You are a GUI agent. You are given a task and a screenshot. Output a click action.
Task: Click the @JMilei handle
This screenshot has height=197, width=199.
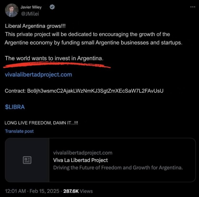[x=30, y=14]
